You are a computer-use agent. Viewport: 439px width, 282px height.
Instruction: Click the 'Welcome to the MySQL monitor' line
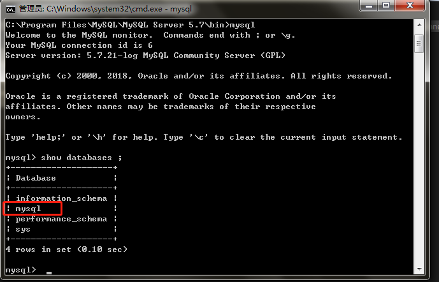click(150, 35)
